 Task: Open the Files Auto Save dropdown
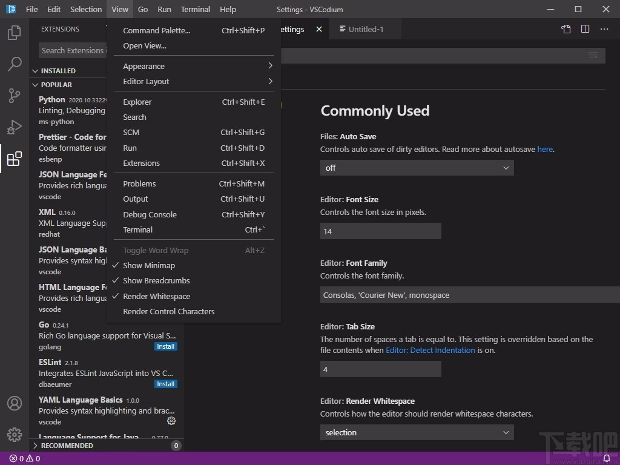416,168
